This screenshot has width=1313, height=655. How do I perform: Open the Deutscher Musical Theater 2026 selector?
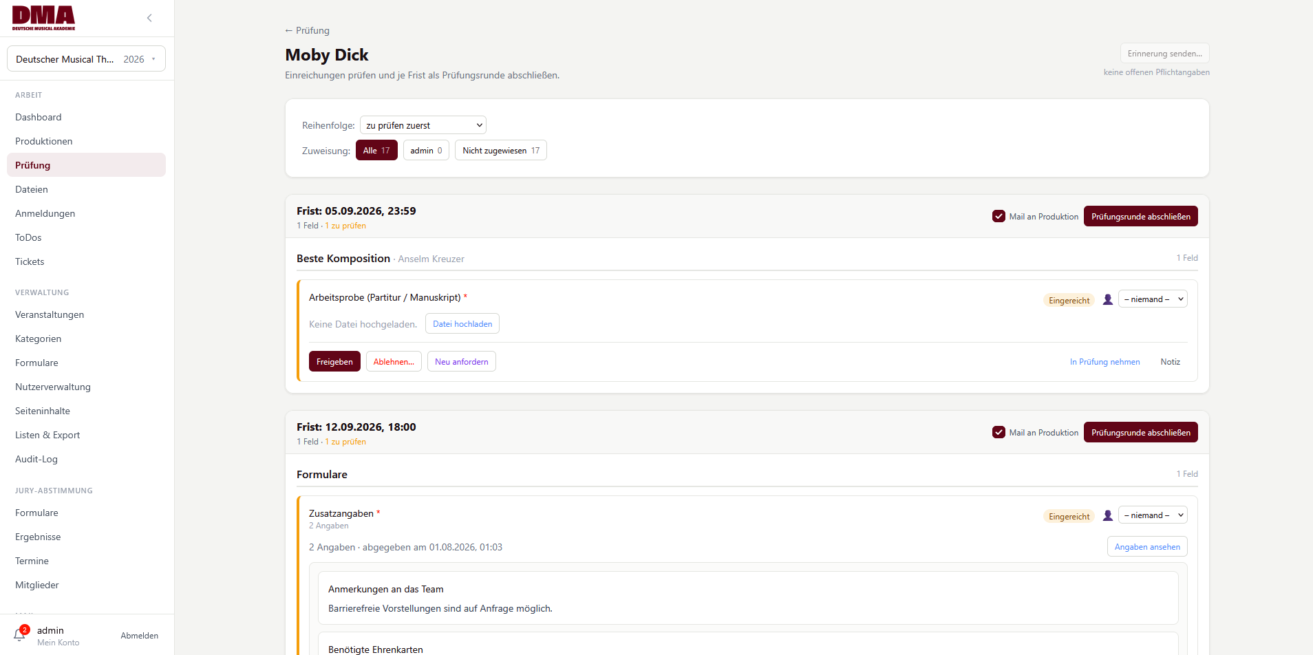pyautogui.click(x=86, y=59)
